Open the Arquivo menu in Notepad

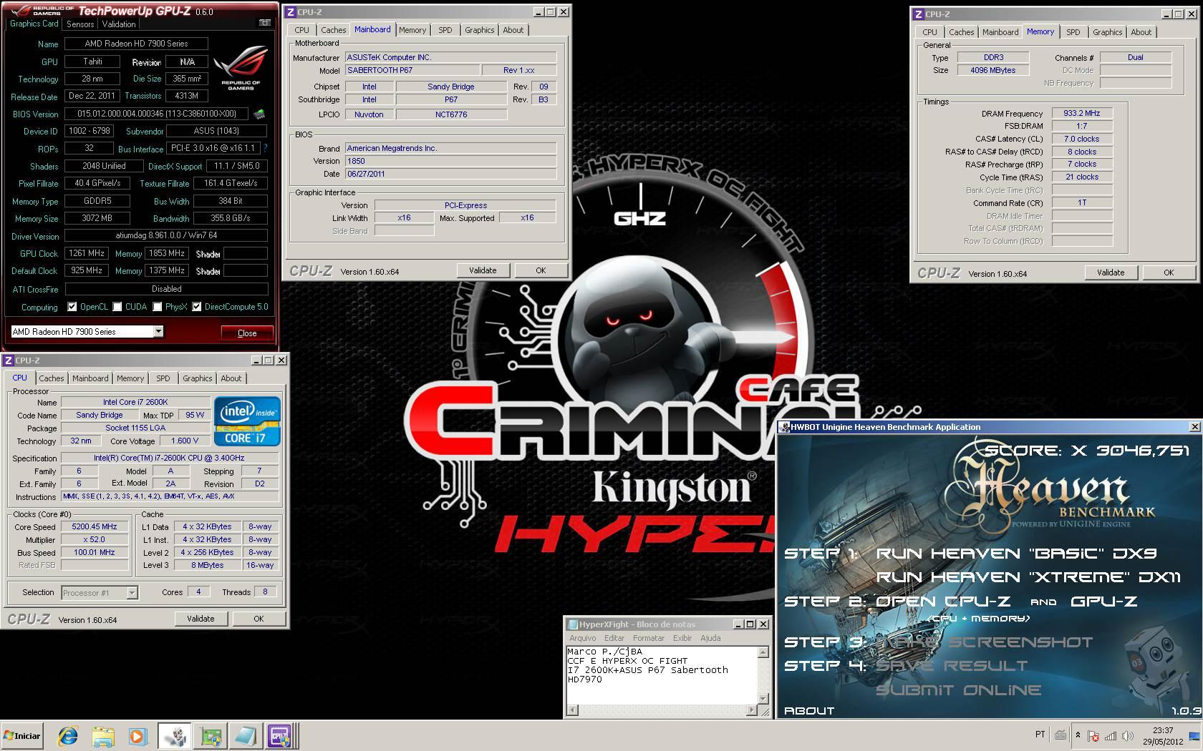[582, 638]
